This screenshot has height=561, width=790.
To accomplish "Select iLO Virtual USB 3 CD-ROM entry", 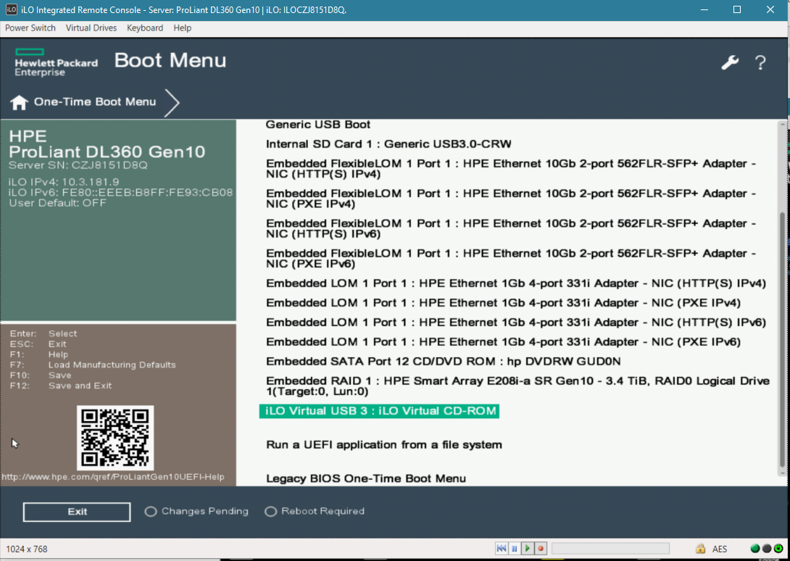I will pos(379,411).
